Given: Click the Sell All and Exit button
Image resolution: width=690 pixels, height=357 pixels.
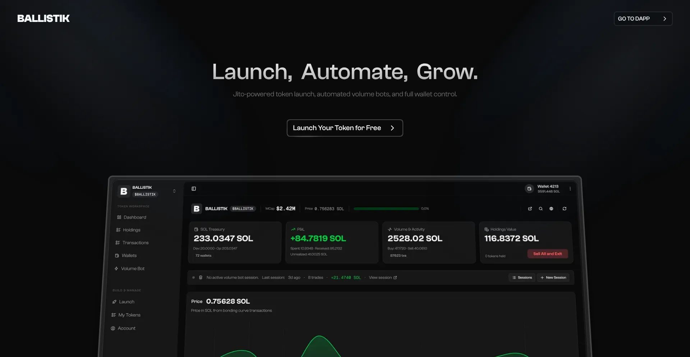Looking at the screenshot, I should click(x=547, y=254).
